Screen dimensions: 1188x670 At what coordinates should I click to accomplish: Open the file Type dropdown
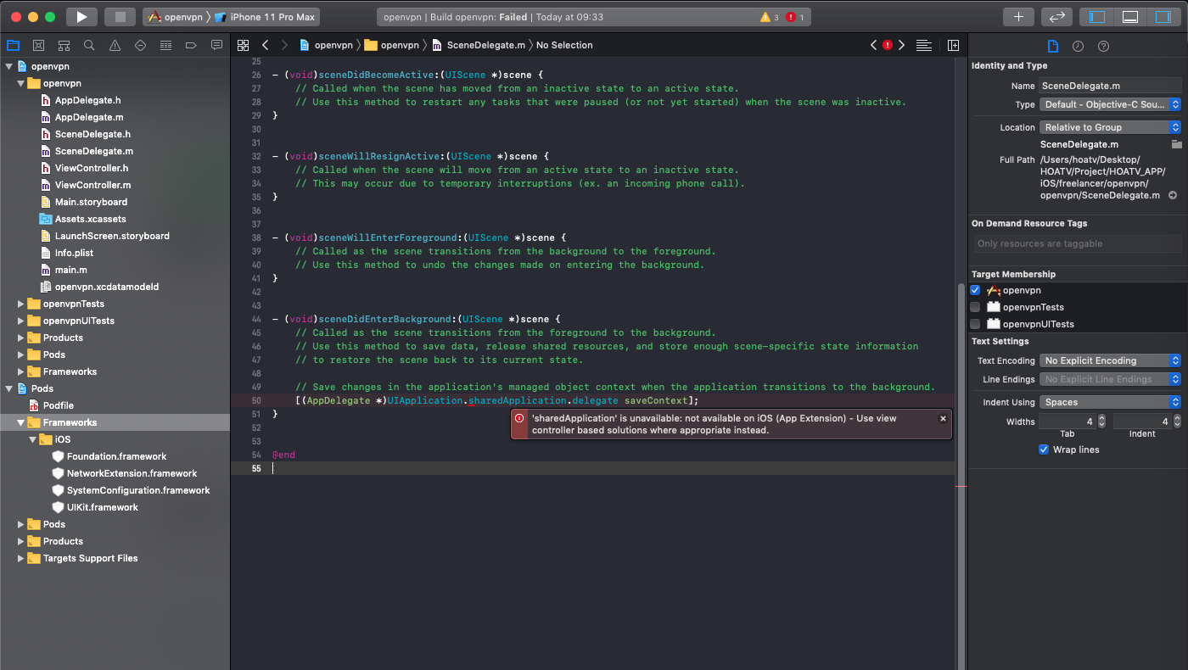click(1111, 104)
